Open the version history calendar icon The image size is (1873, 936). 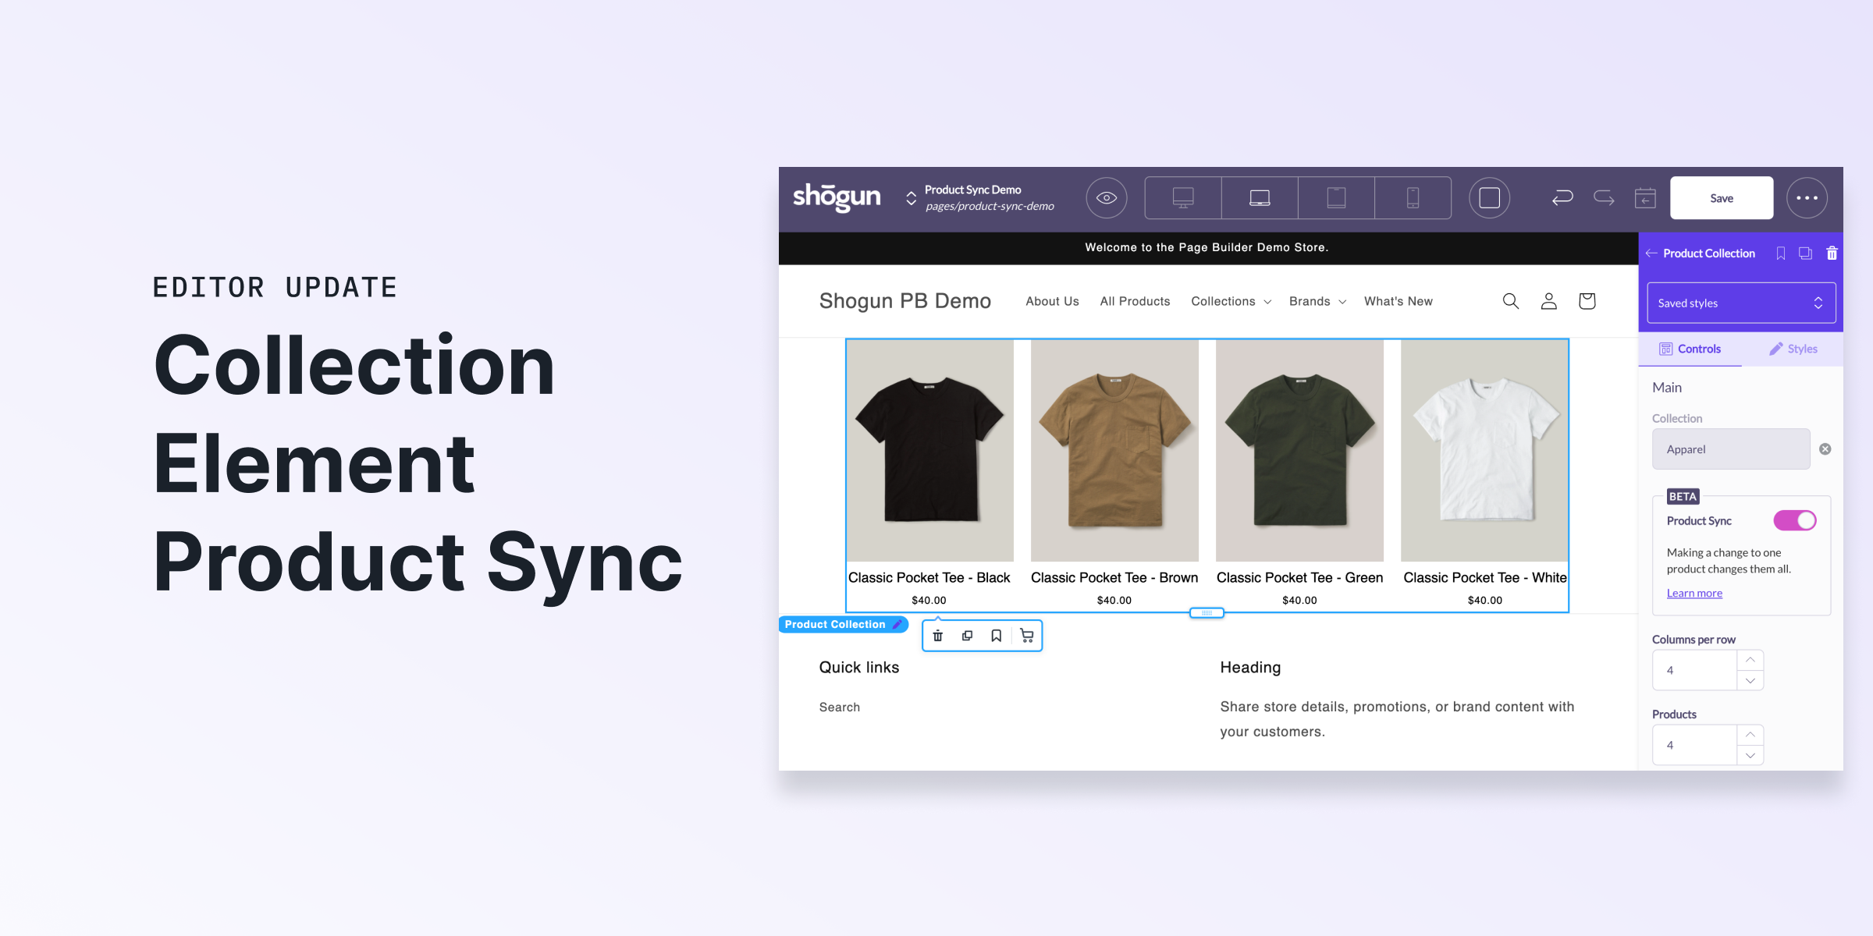[x=1645, y=198]
